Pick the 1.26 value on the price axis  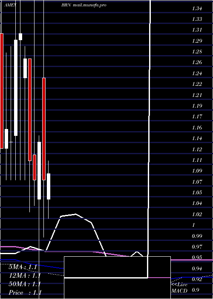[197, 62]
